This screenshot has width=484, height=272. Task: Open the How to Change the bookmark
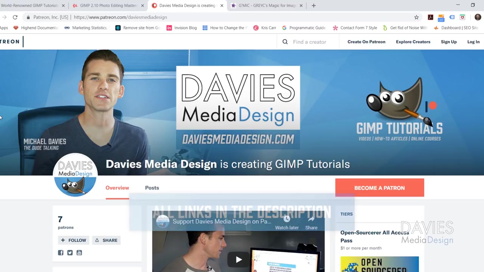pos(225,28)
